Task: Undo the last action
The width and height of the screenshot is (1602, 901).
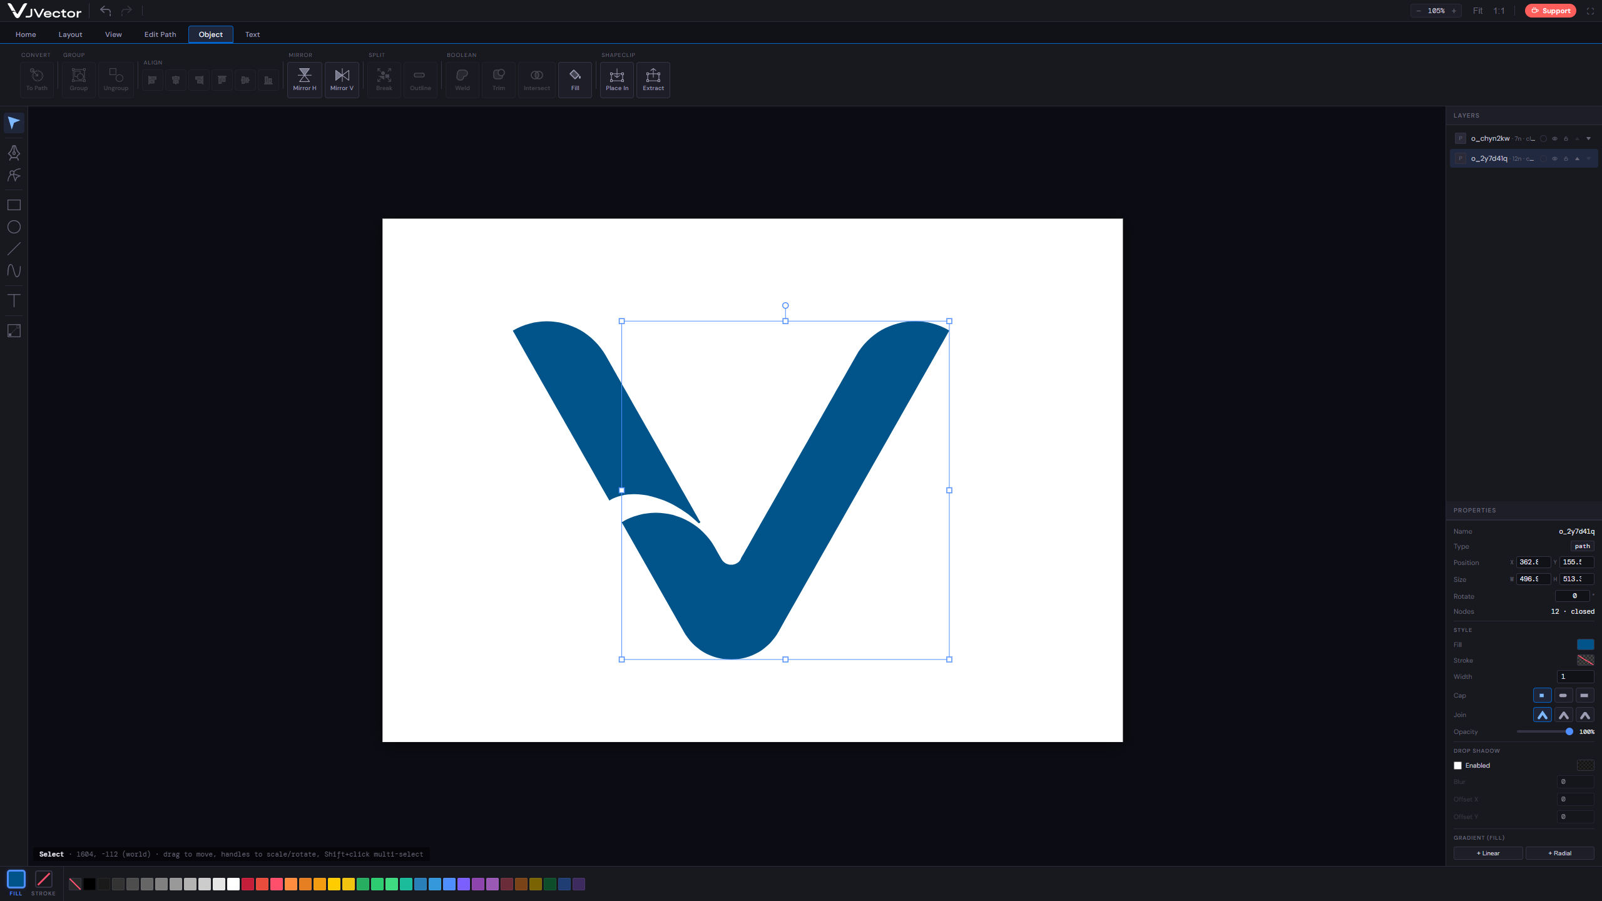Action: click(x=105, y=11)
